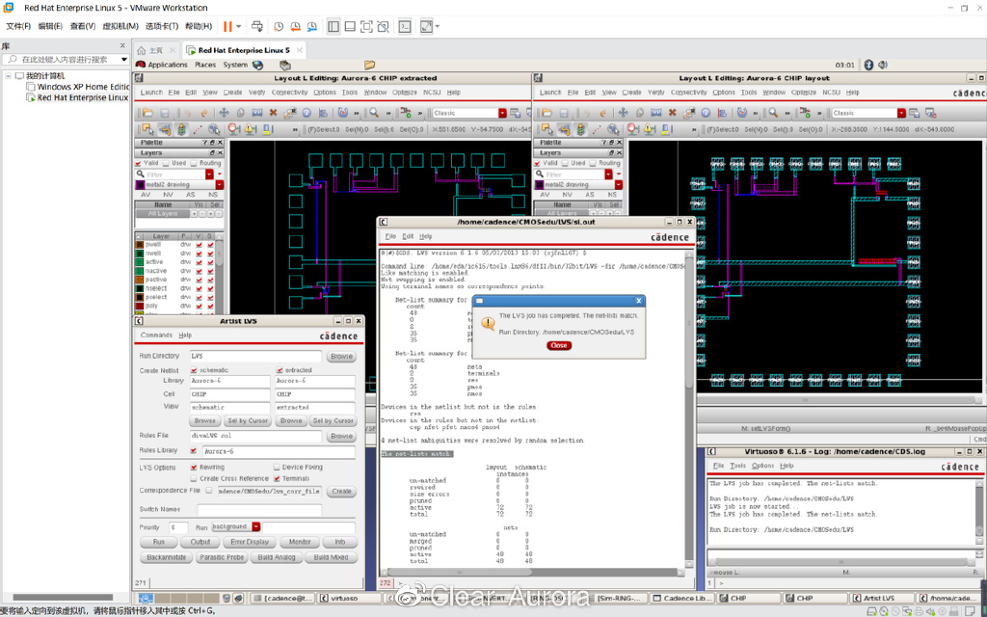Click Backannotate button in Artist LVS

(166, 558)
